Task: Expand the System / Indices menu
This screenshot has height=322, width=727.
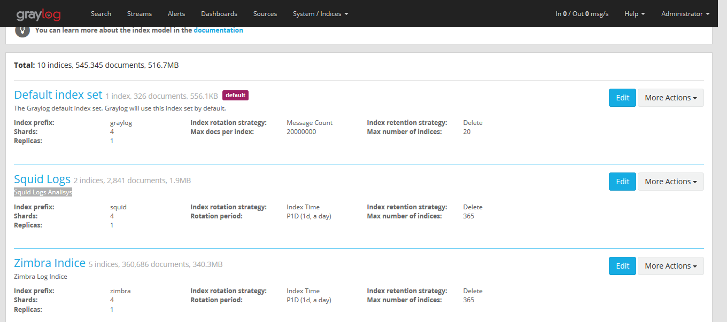Action: tap(321, 14)
